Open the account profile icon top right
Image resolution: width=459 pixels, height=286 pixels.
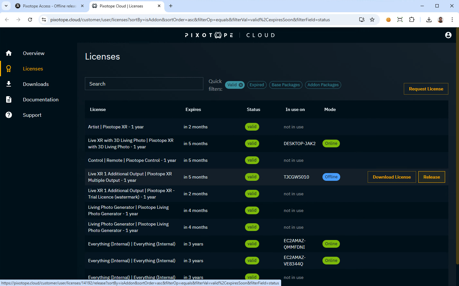(448, 35)
